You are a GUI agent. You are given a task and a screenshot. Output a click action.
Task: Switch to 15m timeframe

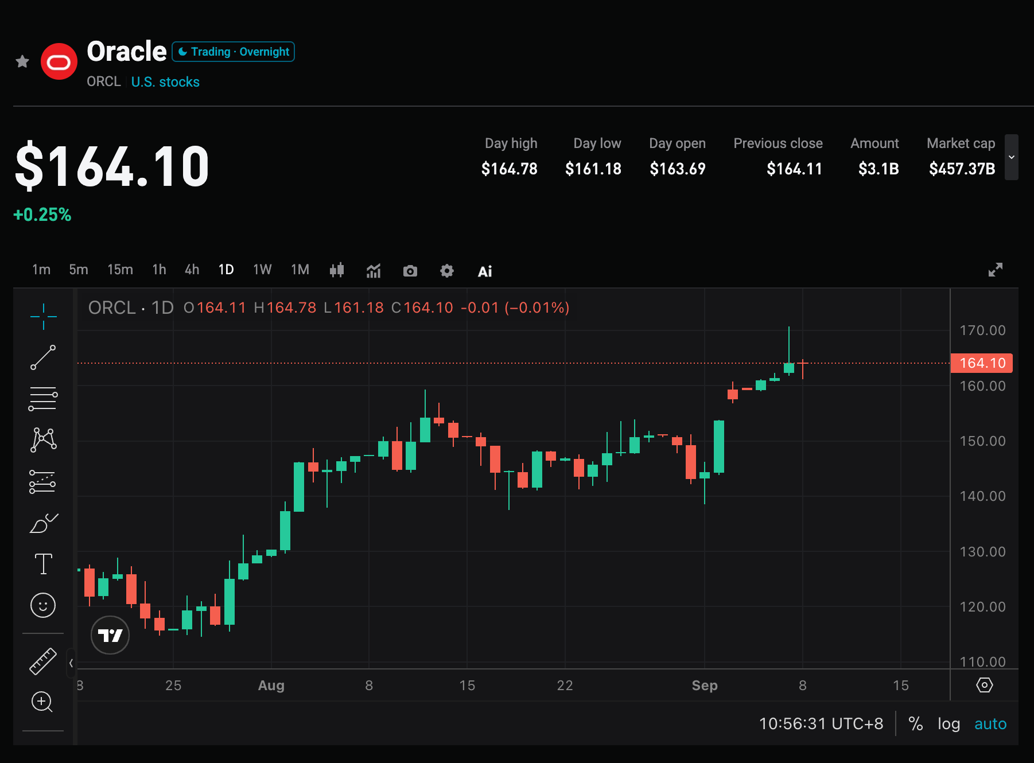120,270
